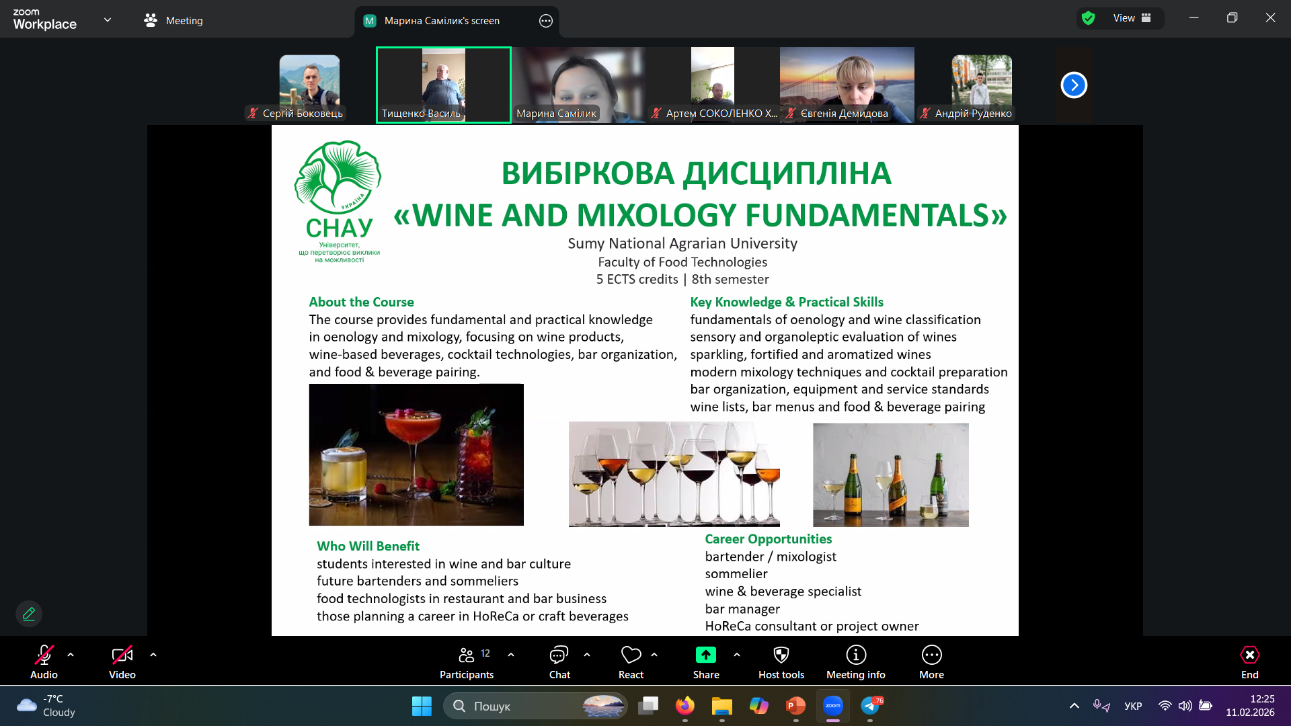1291x726 pixels.
Task: Expand audio settings arrow next to Audio
Action: [71, 654]
